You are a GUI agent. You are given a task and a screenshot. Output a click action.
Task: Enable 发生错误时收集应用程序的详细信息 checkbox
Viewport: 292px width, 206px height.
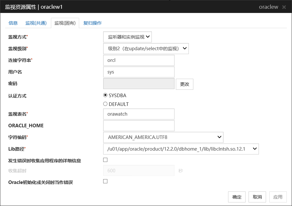(105, 160)
